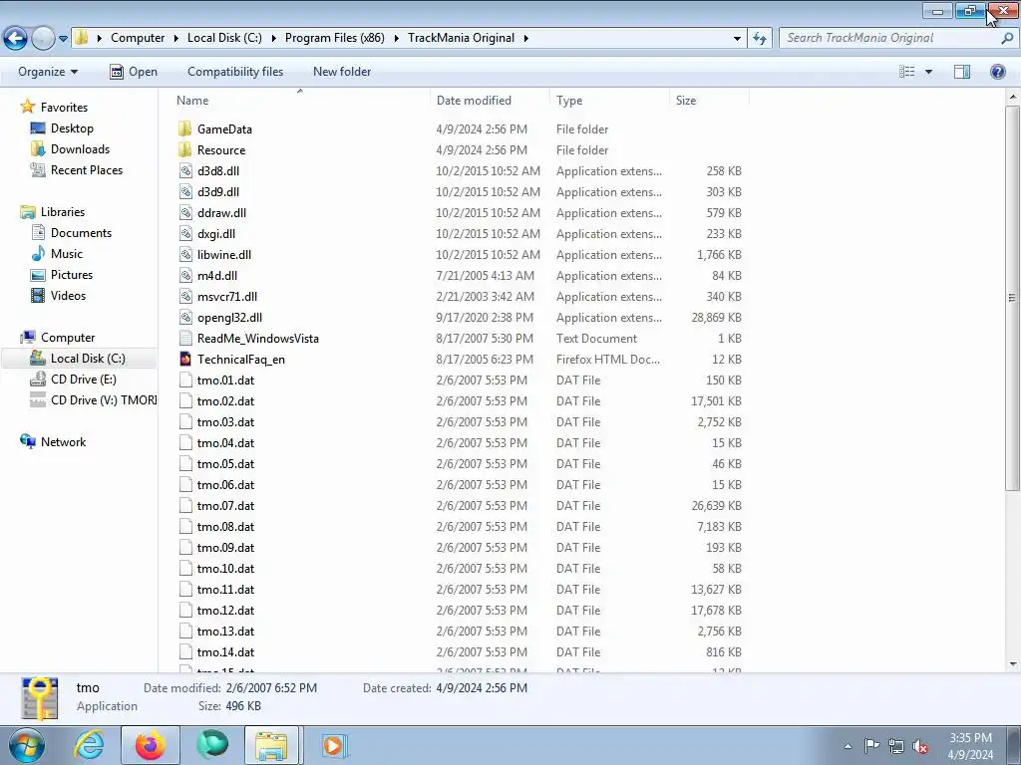Select the msvcr71.dll file icon

coord(185,297)
